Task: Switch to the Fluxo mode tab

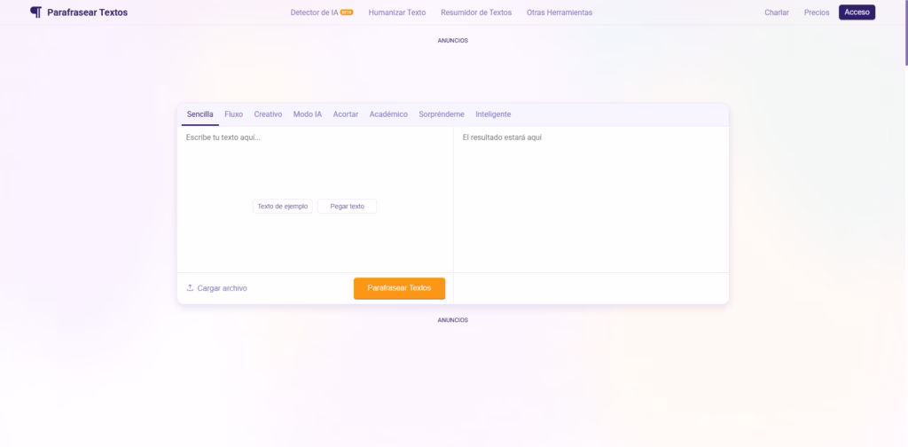Action: click(x=233, y=114)
